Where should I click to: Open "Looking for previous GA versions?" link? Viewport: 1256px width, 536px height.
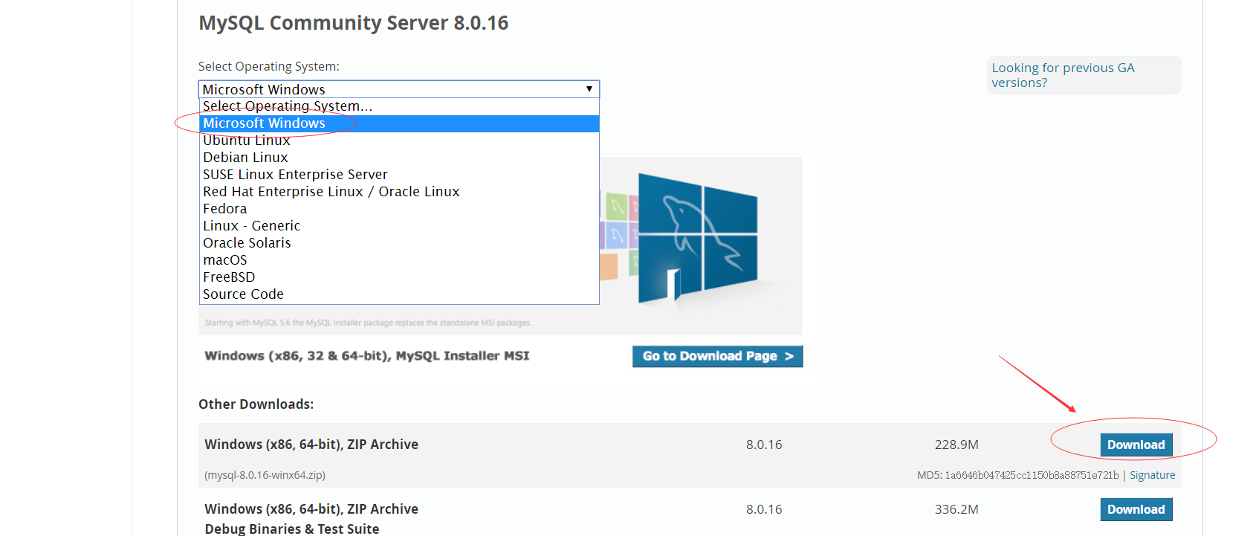point(1063,75)
